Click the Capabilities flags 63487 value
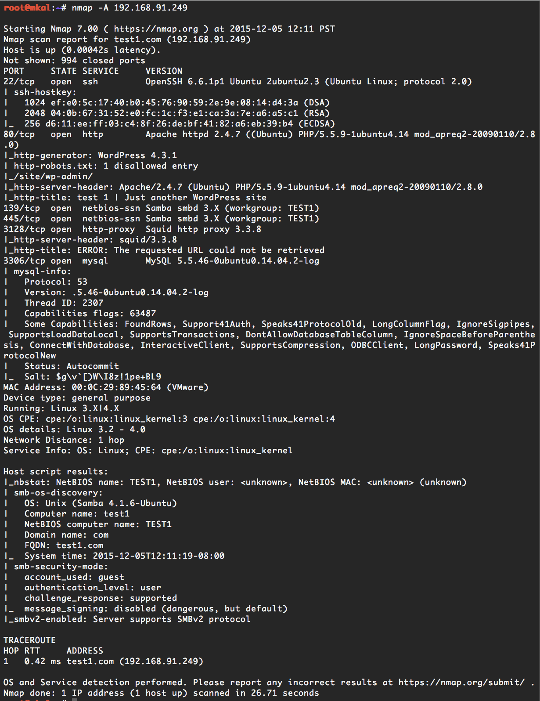 tap(143, 314)
